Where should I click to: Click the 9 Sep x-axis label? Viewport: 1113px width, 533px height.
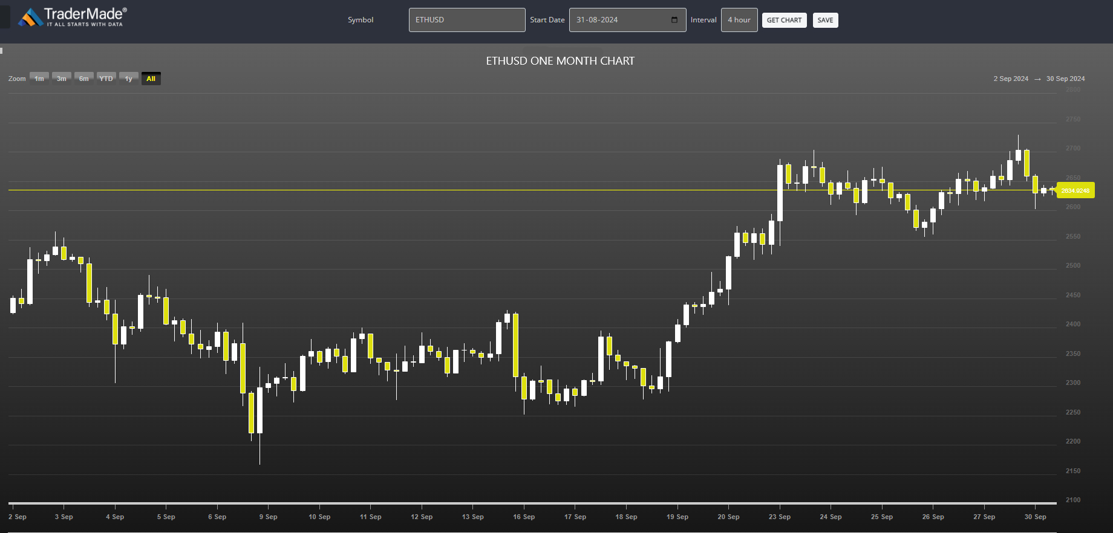tap(269, 517)
